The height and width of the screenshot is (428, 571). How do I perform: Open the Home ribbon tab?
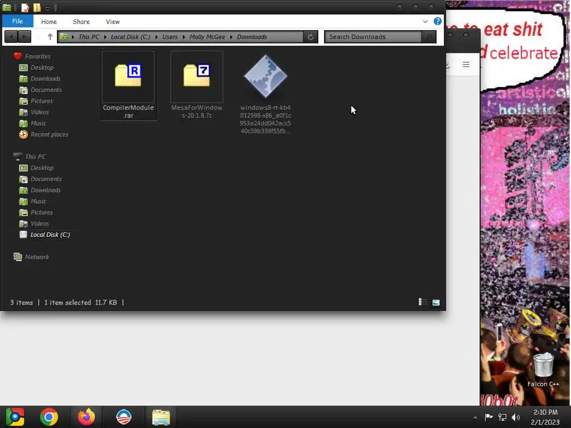49,22
